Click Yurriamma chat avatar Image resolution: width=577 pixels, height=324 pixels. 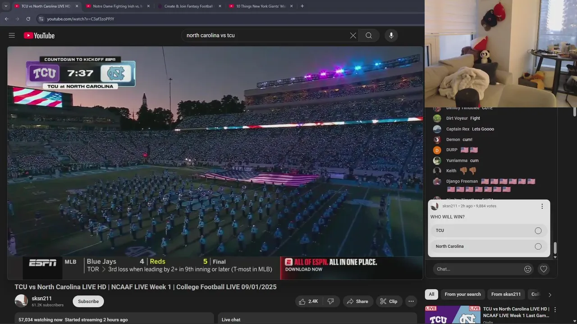(x=437, y=161)
